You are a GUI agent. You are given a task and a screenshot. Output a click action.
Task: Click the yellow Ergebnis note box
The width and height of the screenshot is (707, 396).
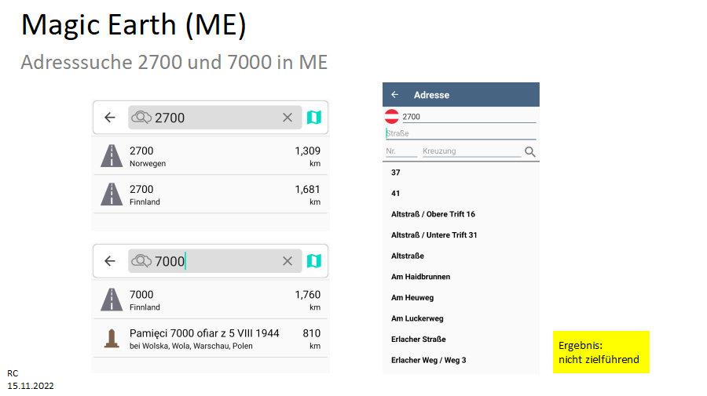601,352
